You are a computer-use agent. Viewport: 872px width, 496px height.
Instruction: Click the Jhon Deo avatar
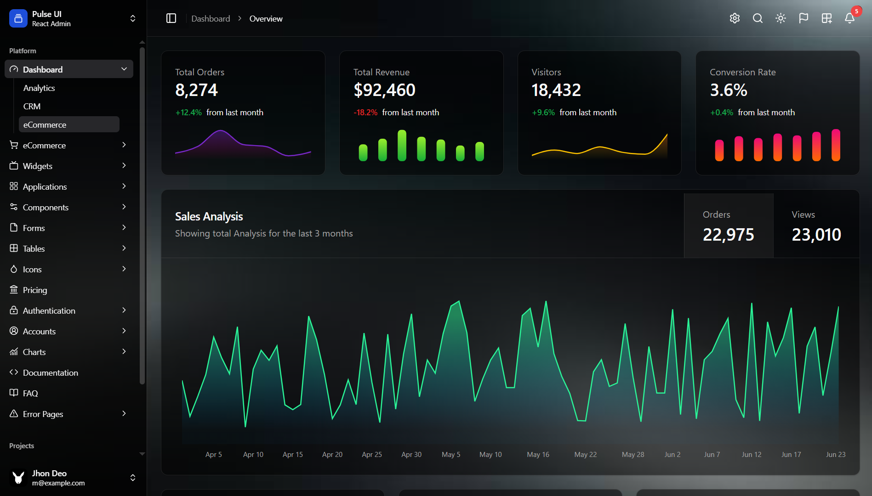click(x=18, y=478)
